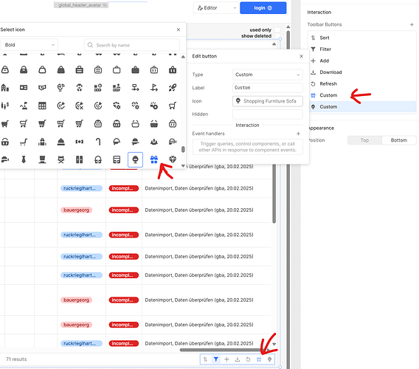Click the blue login button
419x369 pixels.
pyautogui.click(x=263, y=8)
